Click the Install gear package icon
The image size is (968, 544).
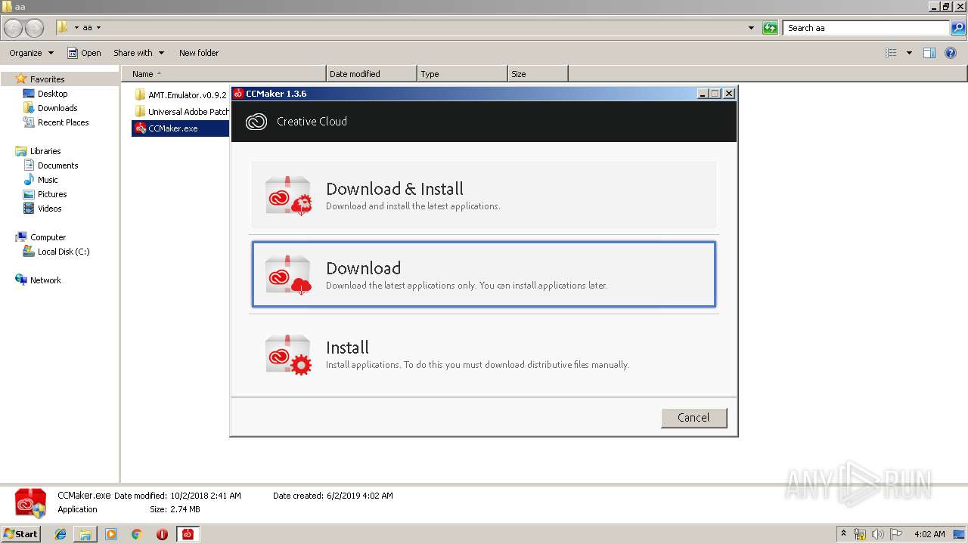pos(288,354)
